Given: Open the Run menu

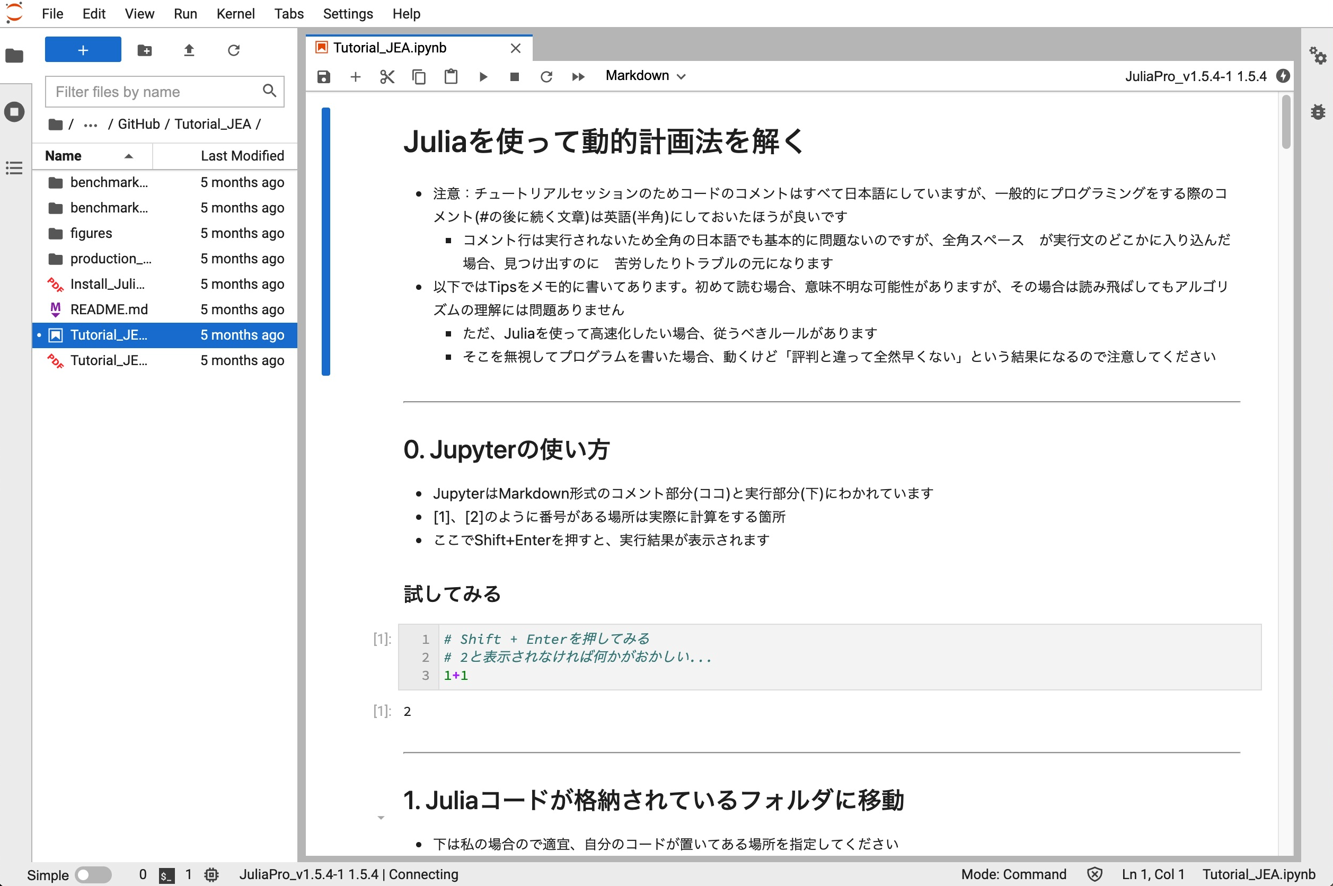Looking at the screenshot, I should (x=186, y=14).
